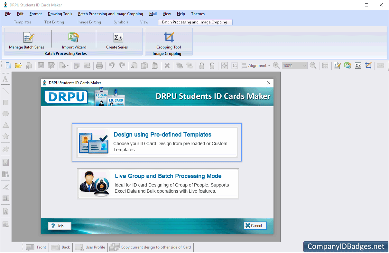Open the Alignment dropdown
Screen dimensions: 389x253
258,65
